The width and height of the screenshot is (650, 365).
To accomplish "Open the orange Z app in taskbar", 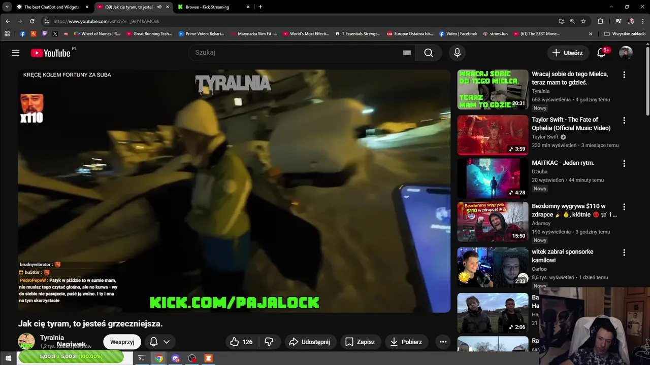I will [208, 358].
